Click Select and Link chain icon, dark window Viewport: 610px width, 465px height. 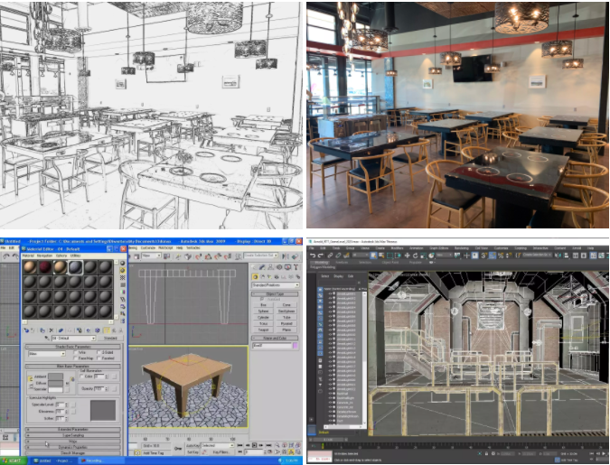330,256
